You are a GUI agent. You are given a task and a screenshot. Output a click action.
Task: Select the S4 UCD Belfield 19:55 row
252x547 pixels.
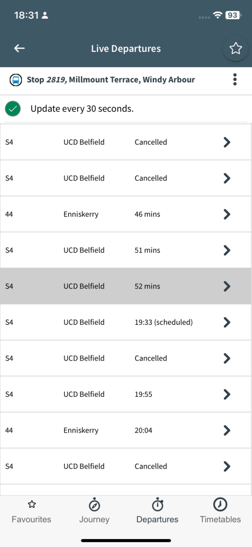pos(126,394)
